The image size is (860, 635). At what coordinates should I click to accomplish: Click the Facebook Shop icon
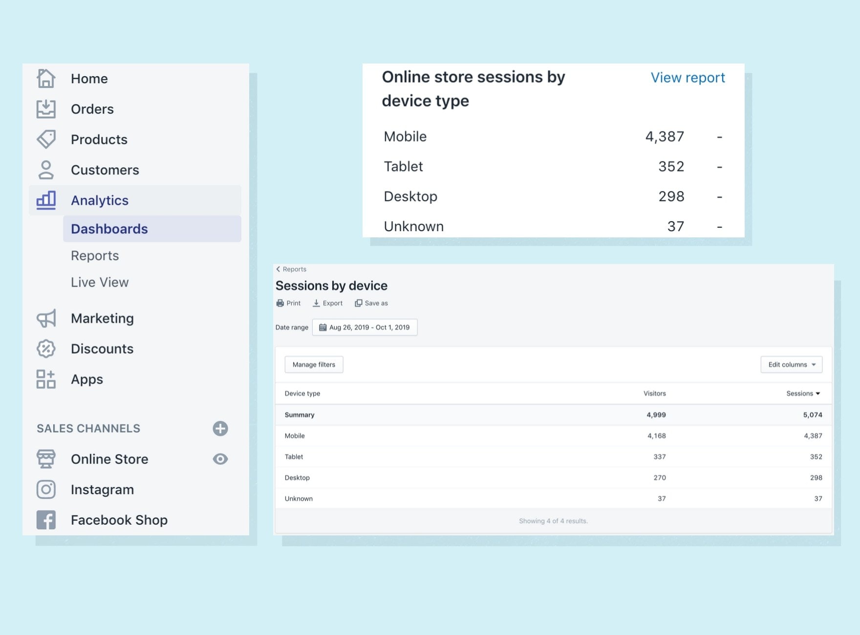coord(46,520)
